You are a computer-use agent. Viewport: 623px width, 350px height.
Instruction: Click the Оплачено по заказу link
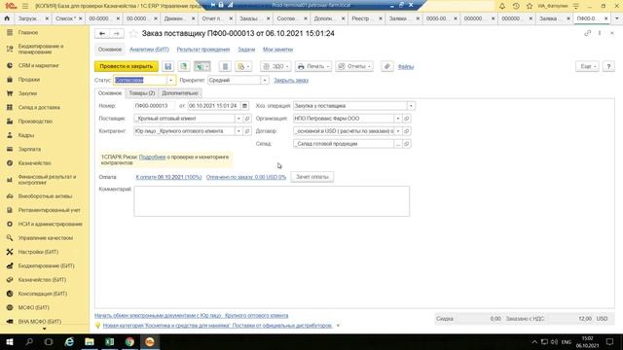(x=246, y=177)
